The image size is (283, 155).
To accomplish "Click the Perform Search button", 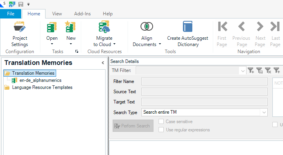I will pyautogui.click(x=133, y=126).
